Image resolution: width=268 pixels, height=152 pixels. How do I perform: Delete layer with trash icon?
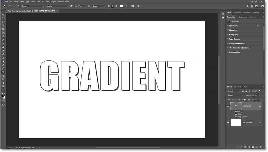click(x=260, y=147)
